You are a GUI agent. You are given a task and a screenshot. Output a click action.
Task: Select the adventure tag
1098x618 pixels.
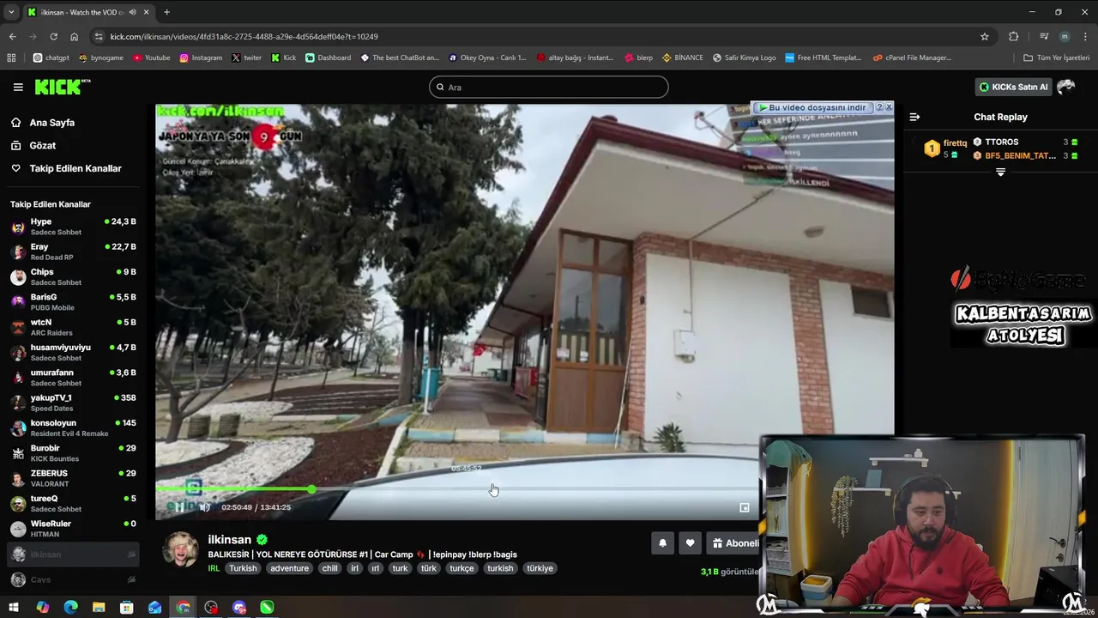point(290,568)
